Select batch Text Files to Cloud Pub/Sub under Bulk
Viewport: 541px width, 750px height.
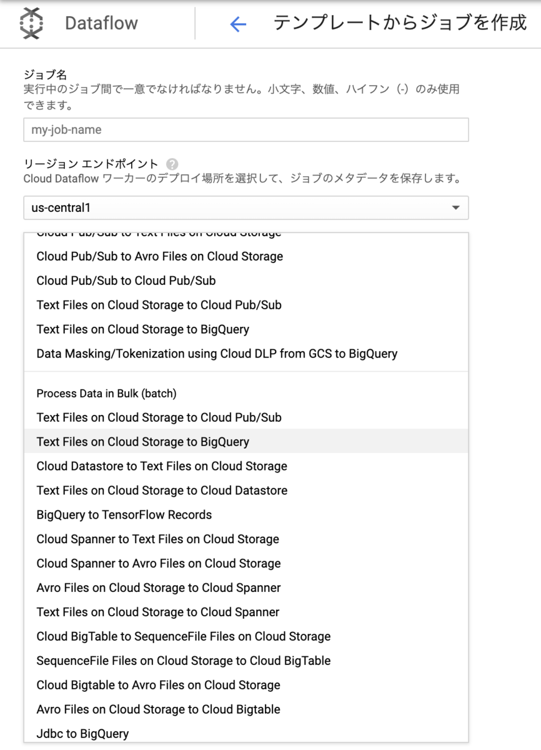246,417
